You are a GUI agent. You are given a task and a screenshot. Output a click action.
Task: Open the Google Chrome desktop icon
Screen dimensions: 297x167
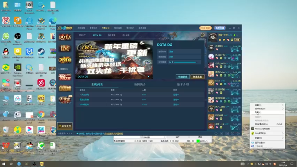pyautogui.click(x=41, y=116)
